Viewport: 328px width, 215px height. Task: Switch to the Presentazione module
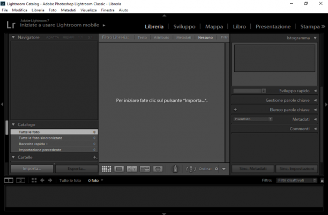coord(273,27)
